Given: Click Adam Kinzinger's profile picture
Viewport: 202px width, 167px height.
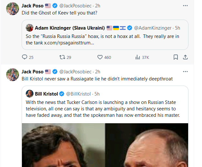Looking at the screenshot, I should point(30,28).
